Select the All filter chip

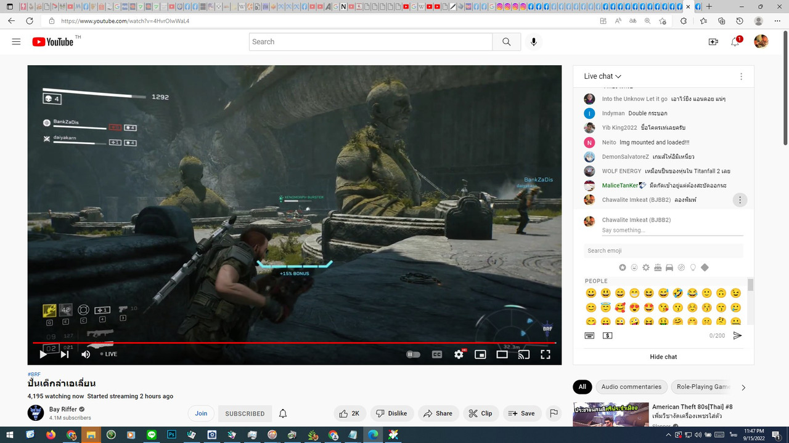pos(582,387)
